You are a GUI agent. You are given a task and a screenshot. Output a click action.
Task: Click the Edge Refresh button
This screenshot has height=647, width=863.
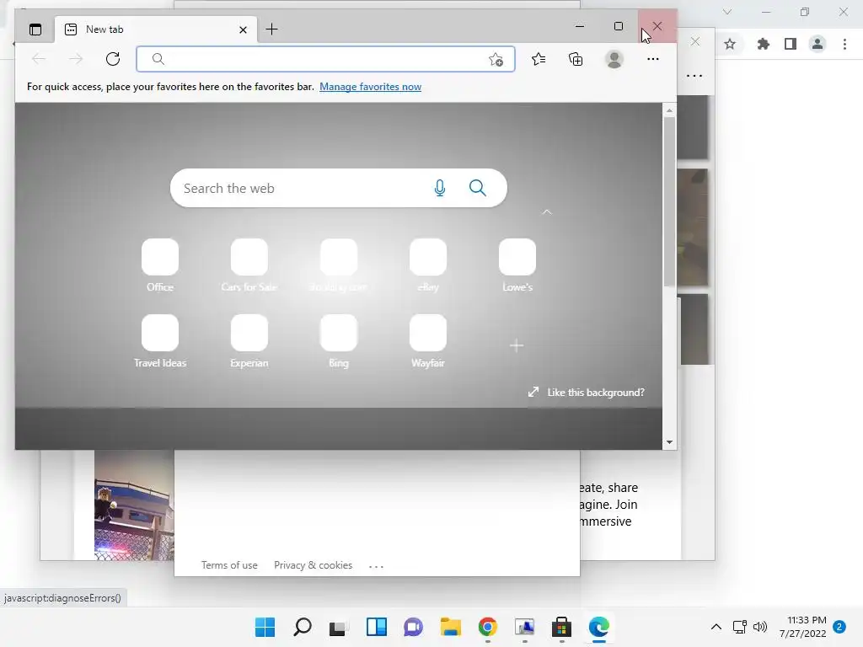[x=113, y=59]
